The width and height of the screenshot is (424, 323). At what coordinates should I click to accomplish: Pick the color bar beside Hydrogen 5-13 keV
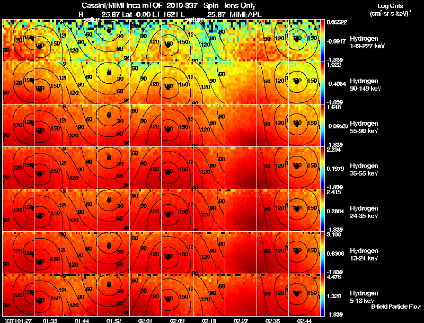click(x=322, y=295)
